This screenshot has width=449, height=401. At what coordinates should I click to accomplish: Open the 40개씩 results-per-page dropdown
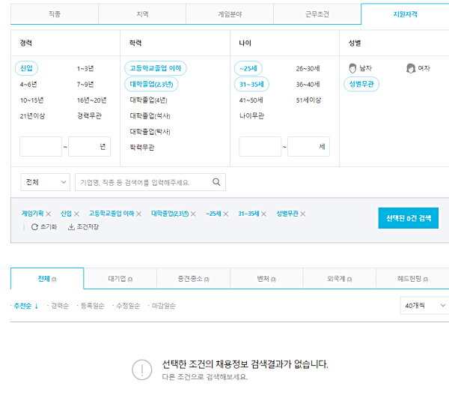pyautogui.click(x=424, y=306)
